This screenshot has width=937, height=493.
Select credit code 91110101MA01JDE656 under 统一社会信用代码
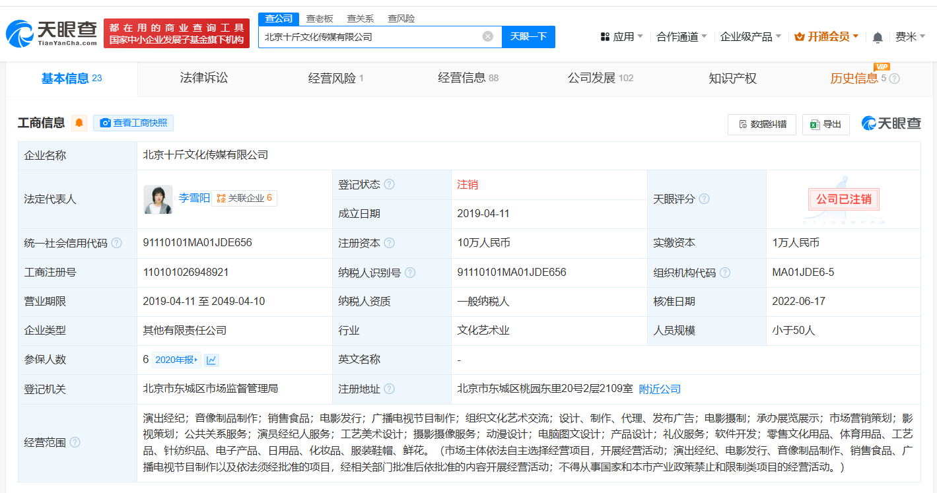[x=197, y=243]
